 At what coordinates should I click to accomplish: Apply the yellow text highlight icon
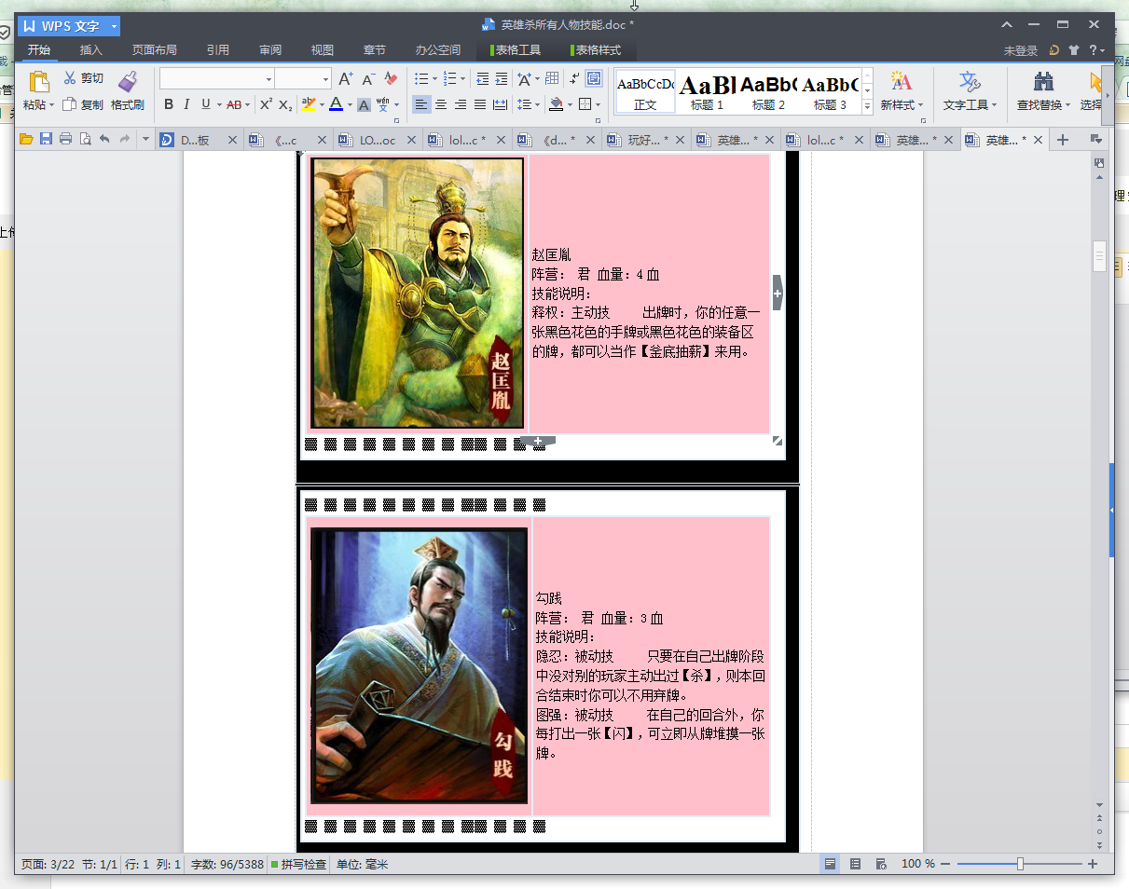pyautogui.click(x=309, y=104)
